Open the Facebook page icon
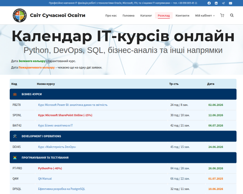The image size is (243, 194). [x=209, y=3]
